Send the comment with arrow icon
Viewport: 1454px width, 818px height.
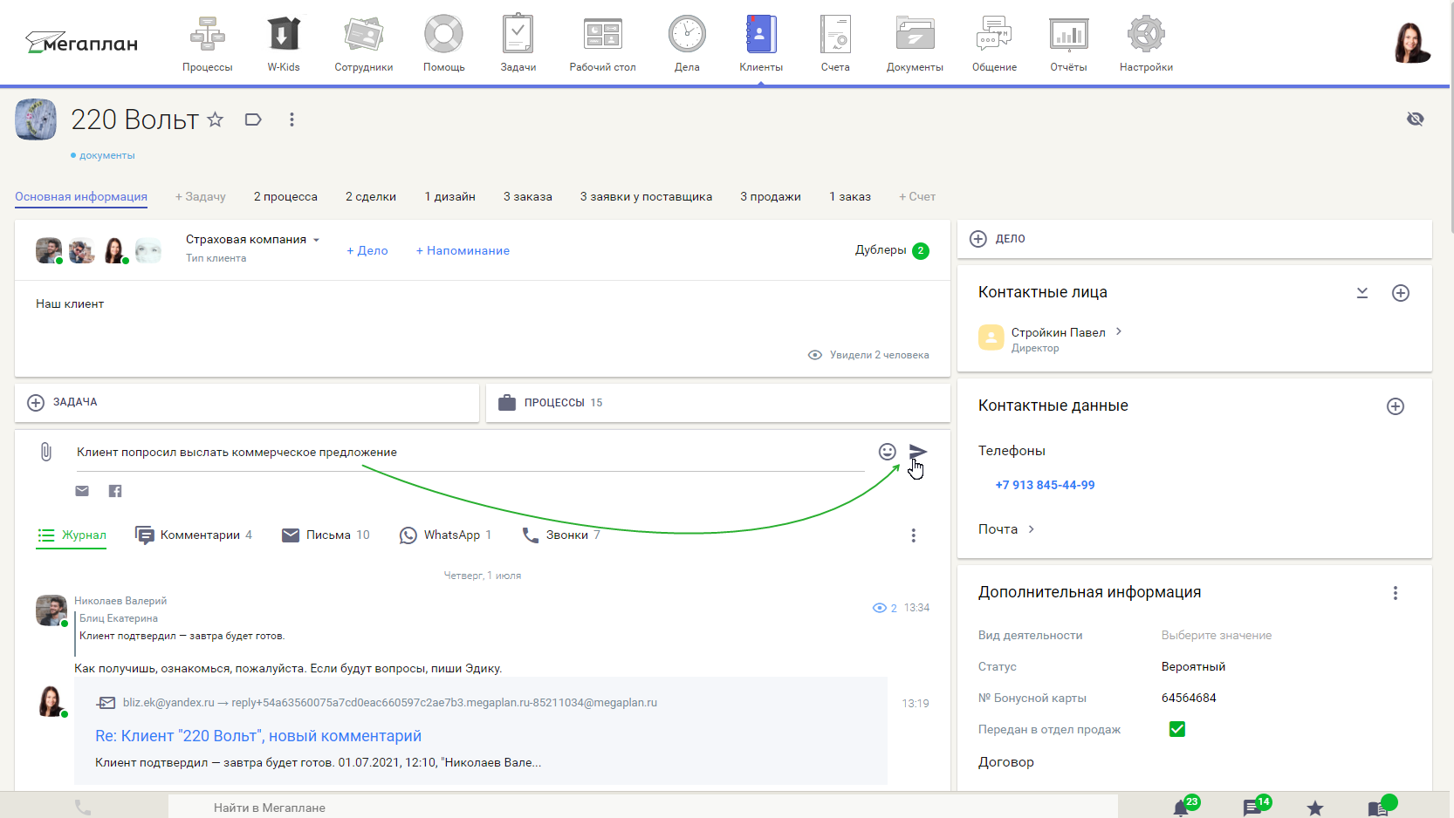(x=918, y=452)
